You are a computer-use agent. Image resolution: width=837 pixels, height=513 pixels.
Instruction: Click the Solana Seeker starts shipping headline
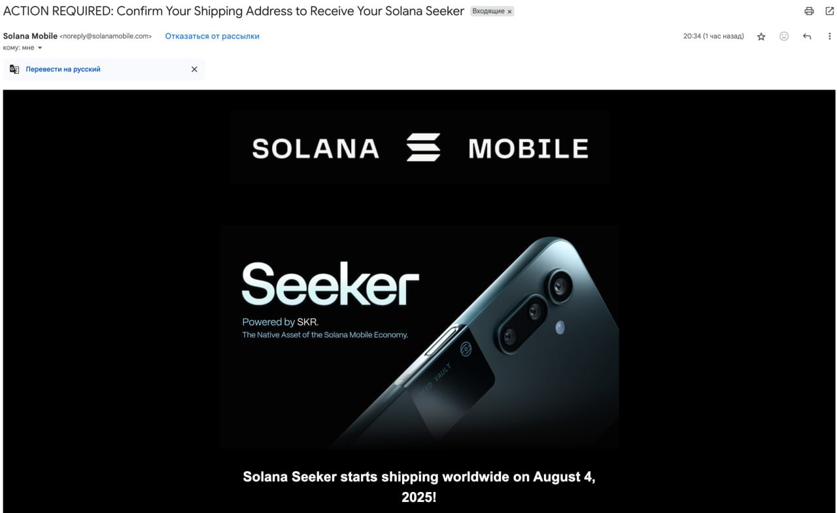tap(419, 486)
